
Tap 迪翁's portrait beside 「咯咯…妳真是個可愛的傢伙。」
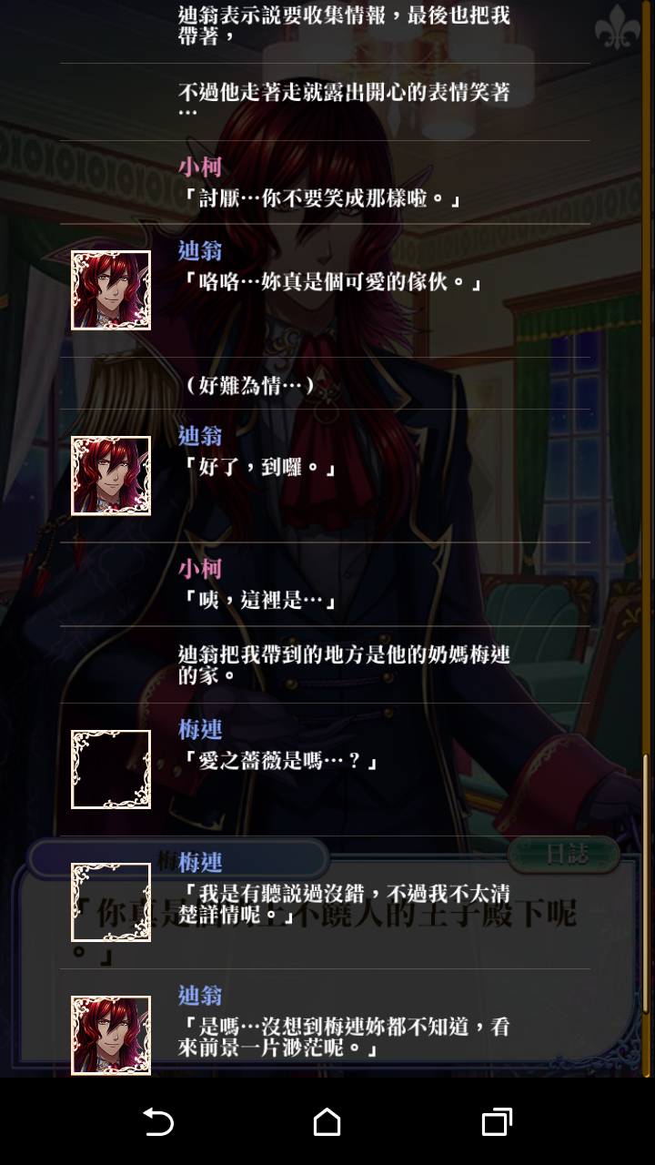pyautogui.click(x=111, y=290)
